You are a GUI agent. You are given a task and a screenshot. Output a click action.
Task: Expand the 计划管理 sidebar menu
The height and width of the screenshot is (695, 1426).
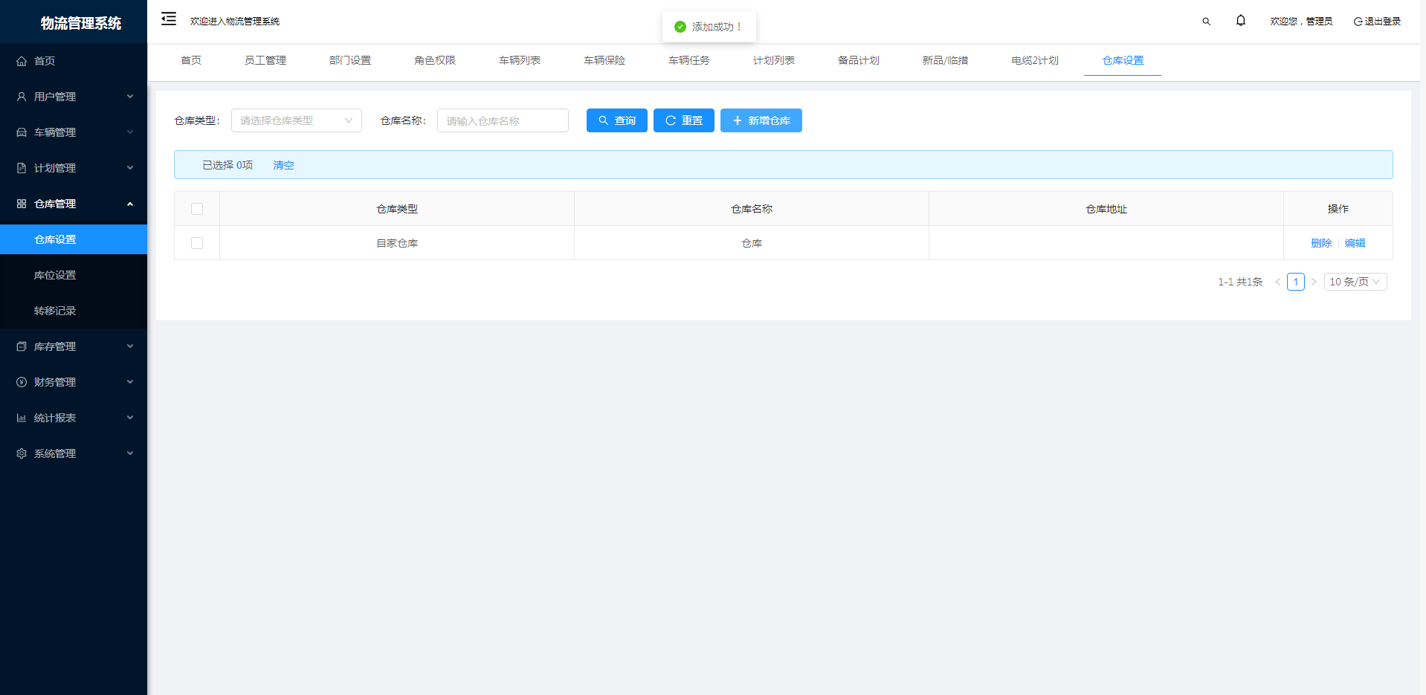(x=74, y=168)
